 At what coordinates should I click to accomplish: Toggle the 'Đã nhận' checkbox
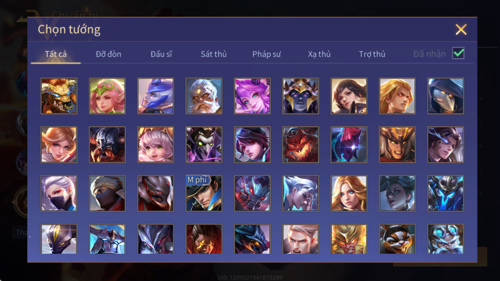click(x=458, y=53)
